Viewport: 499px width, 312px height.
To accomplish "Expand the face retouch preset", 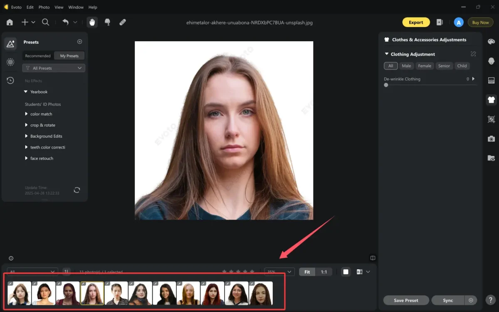I will (27, 158).
